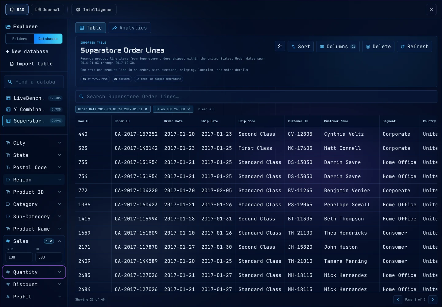Click Import table

[x=31, y=64]
